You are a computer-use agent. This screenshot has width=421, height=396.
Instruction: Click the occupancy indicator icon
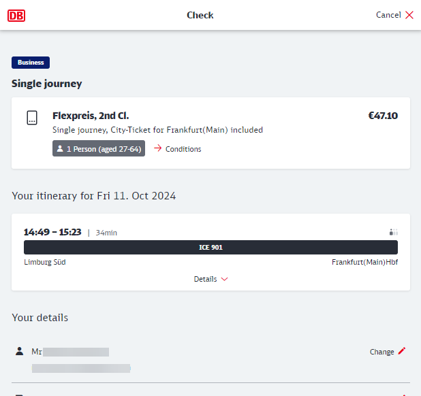394,232
